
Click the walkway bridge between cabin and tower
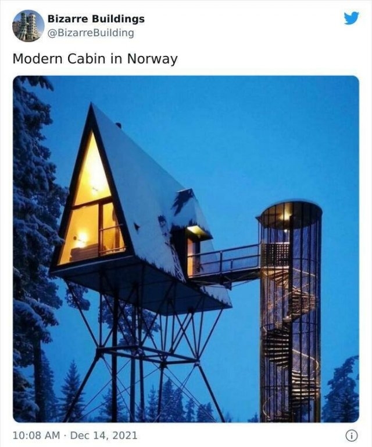[225, 263]
